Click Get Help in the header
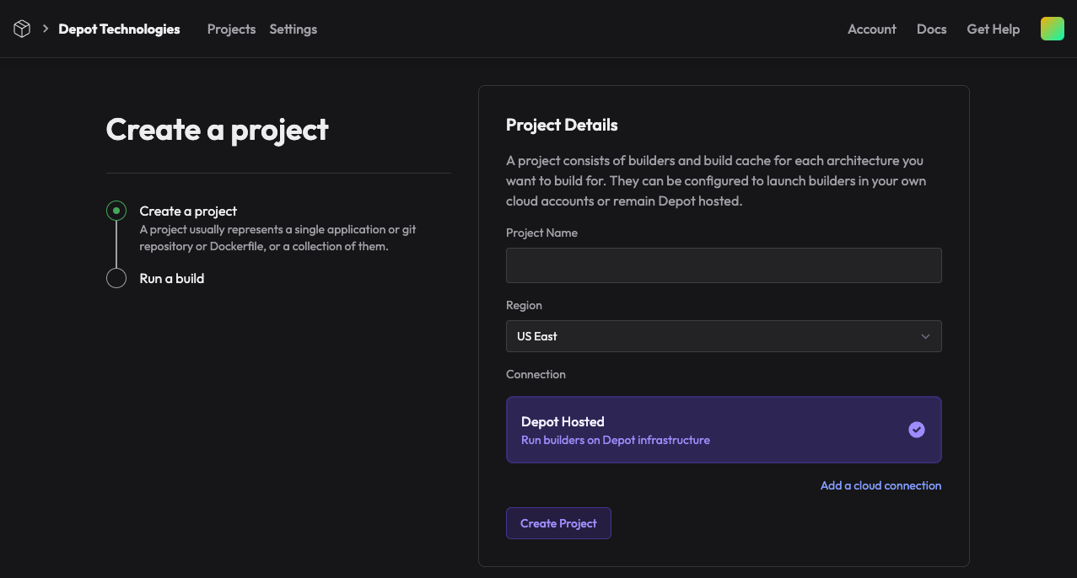 point(993,29)
